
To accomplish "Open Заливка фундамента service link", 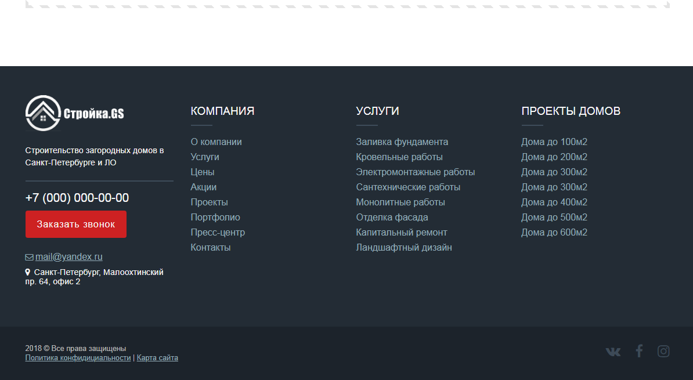I will (x=402, y=142).
